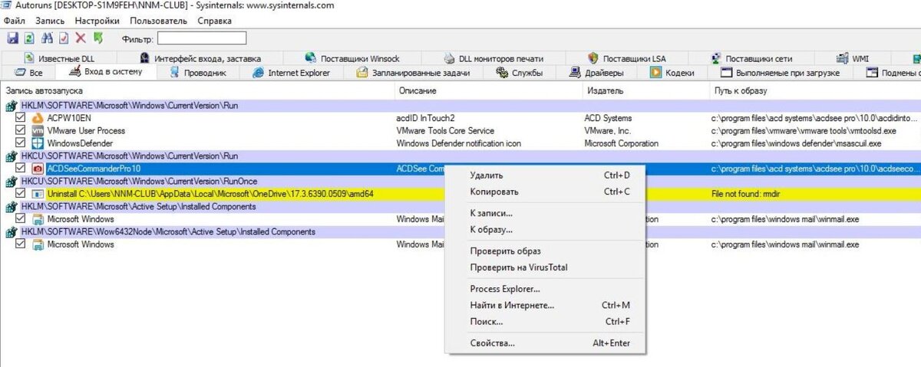Click the binoculars Find icon
This screenshot has height=367, width=921.
click(x=48, y=38)
